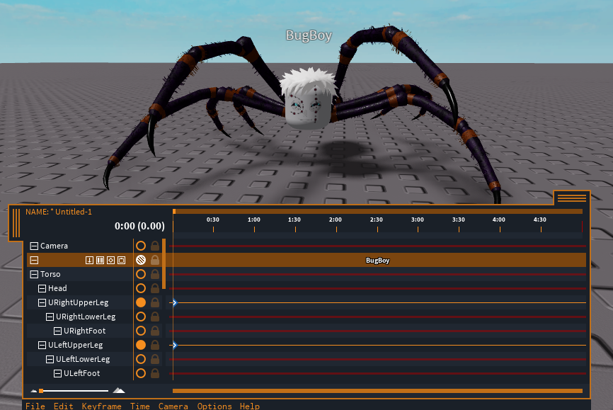
Task: Disable the ULeftUpperLeg filled circle
Action: pos(141,345)
